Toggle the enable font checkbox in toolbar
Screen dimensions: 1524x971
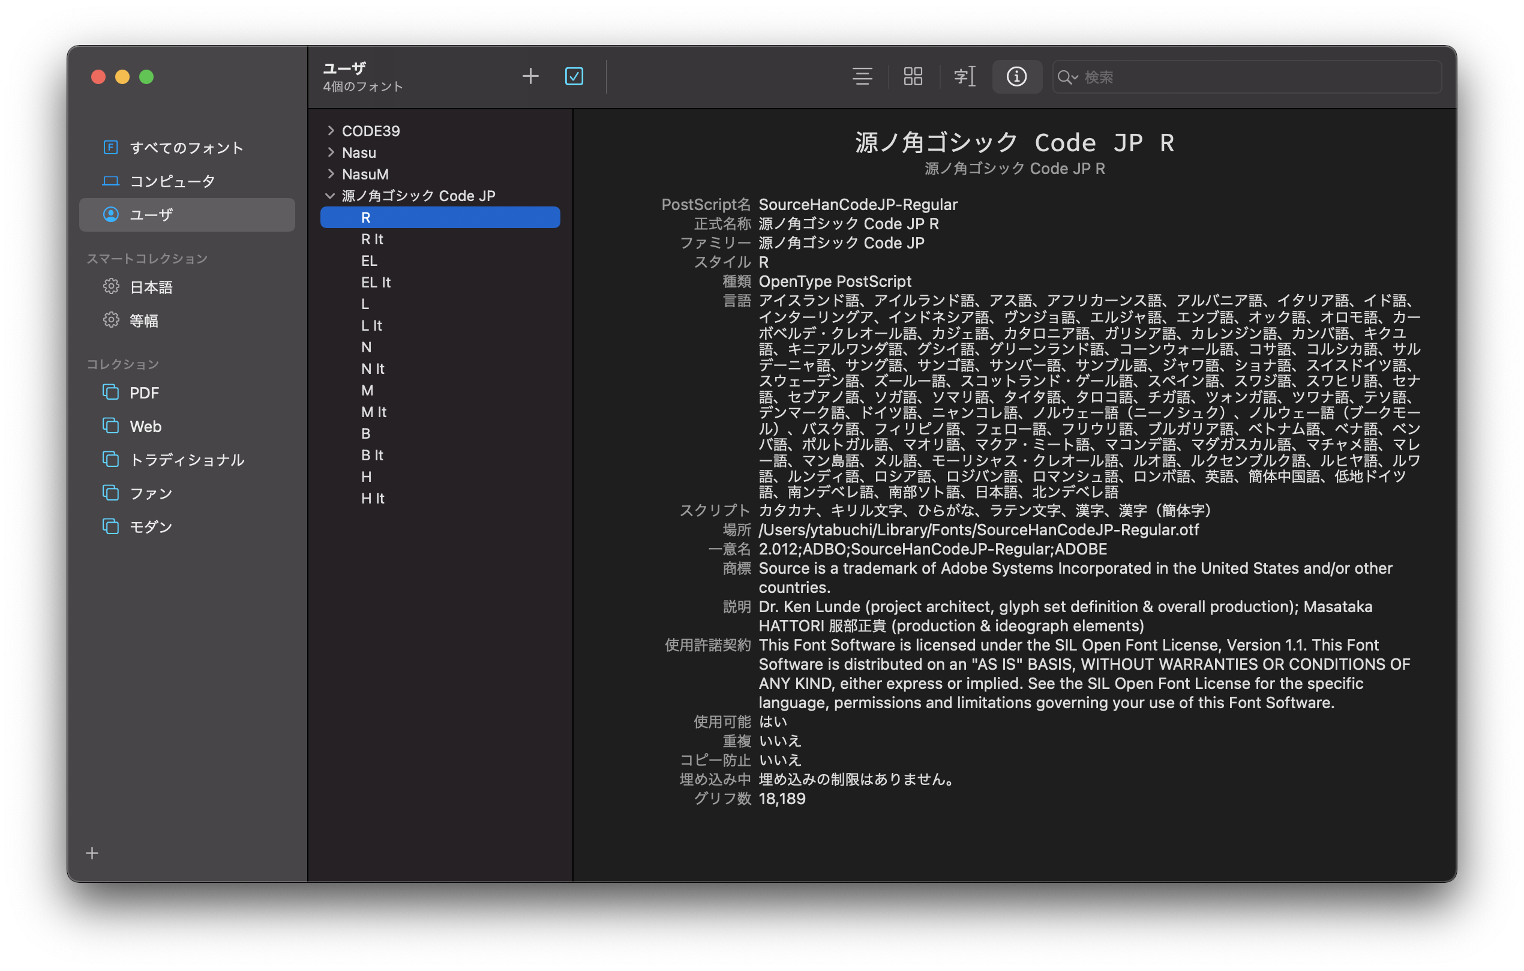click(x=574, y=77)
